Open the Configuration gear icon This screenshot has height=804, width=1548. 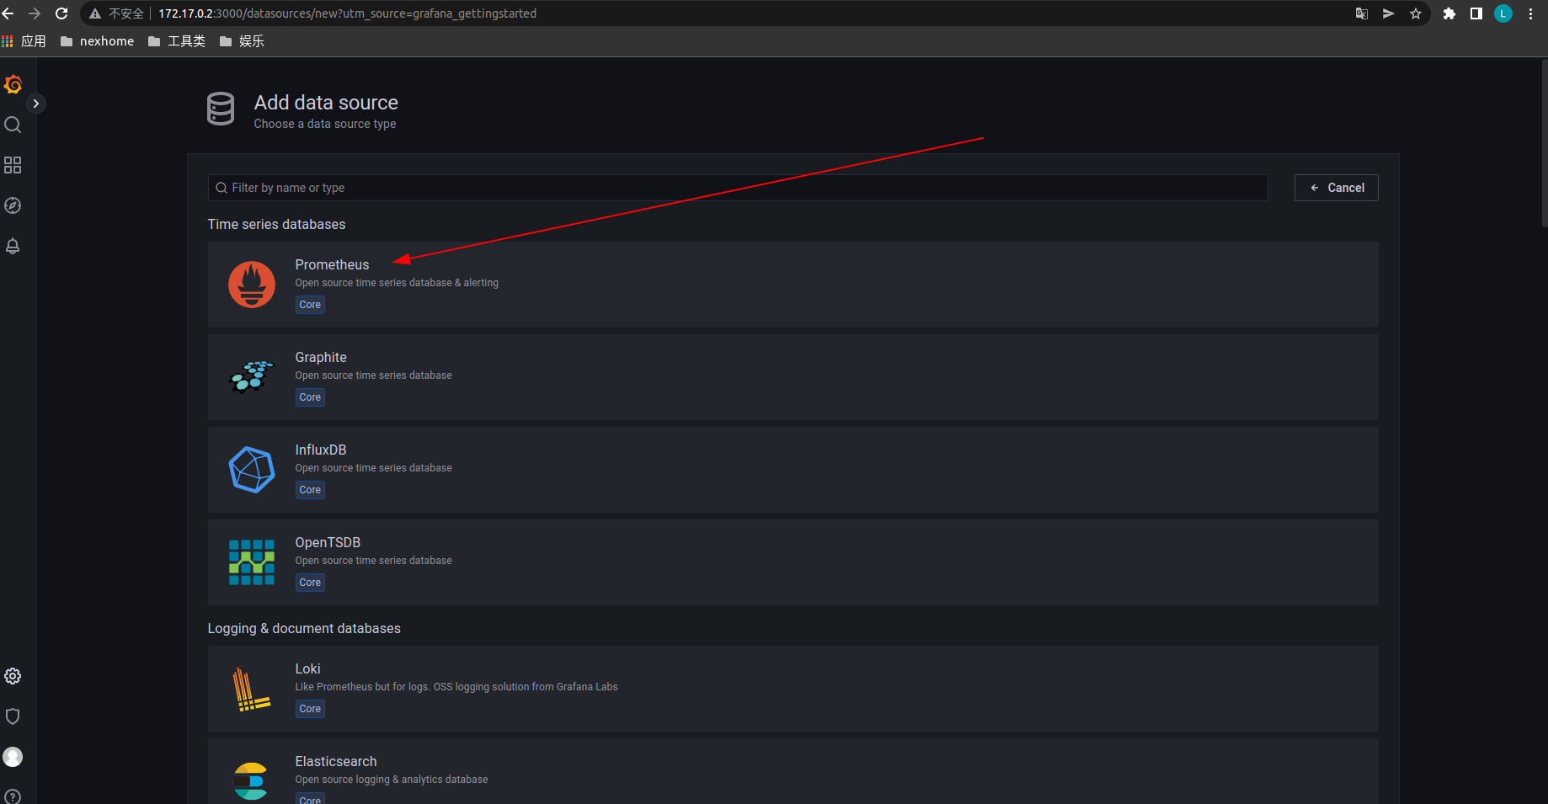point(13,676)
